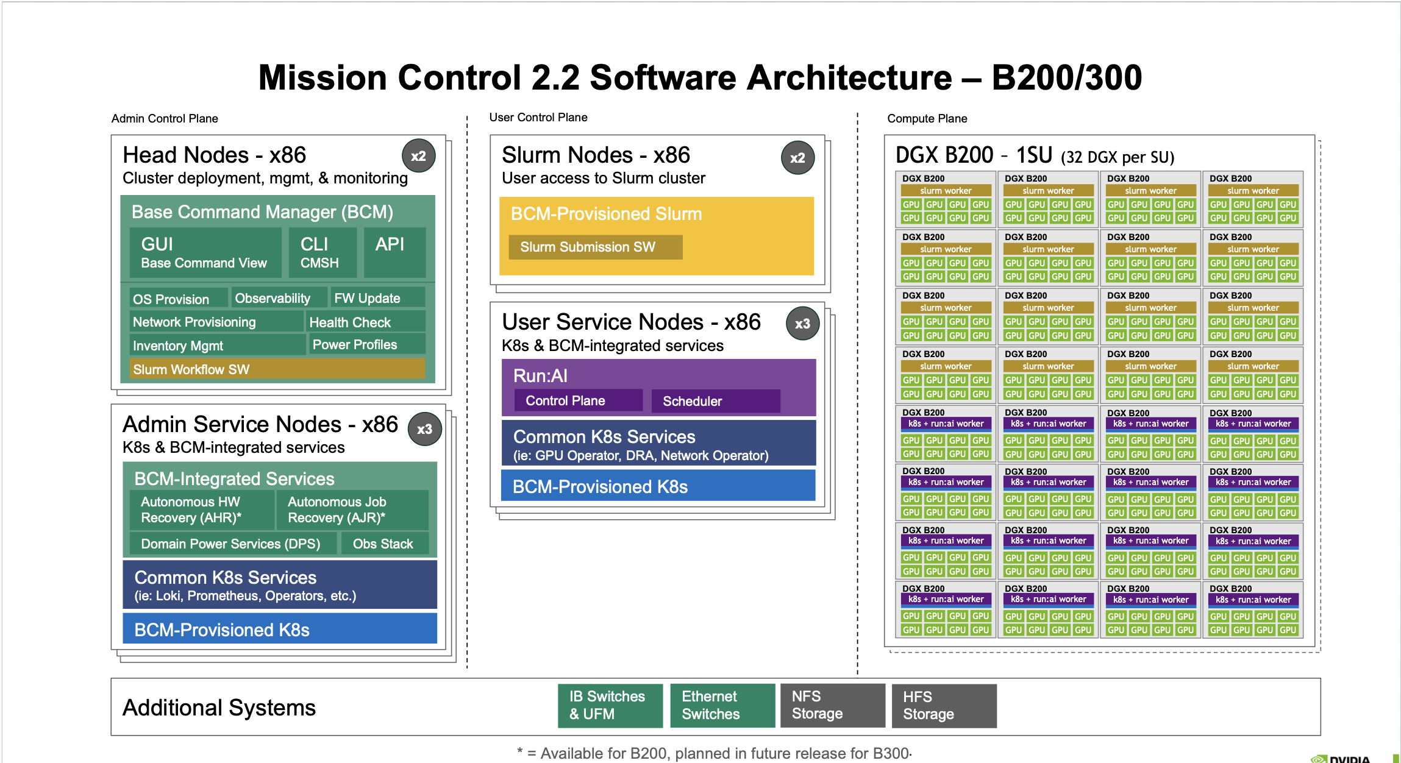Click the HFS Storage box
Viewport: 1401px width, 763px height.
click(x=944, y=706)
